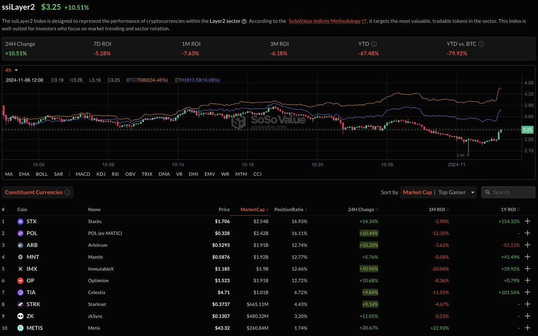Toggle the MTM indicator
This screenshot has height=336, width=538.
241,174
